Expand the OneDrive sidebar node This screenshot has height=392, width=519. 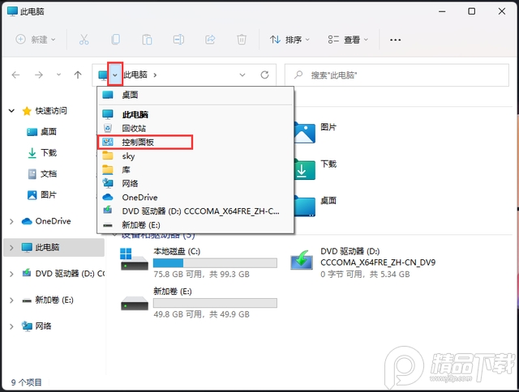click(x=11, y=221)
